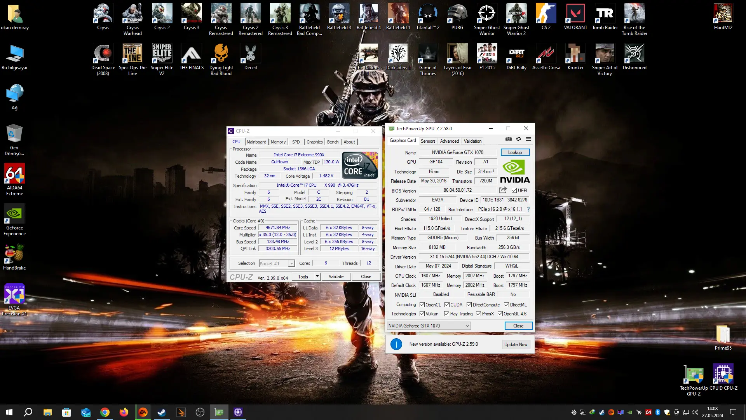The image size is (746, 420).
Task: Click the GPU-Z refresh icon
Action: (518, 139)
